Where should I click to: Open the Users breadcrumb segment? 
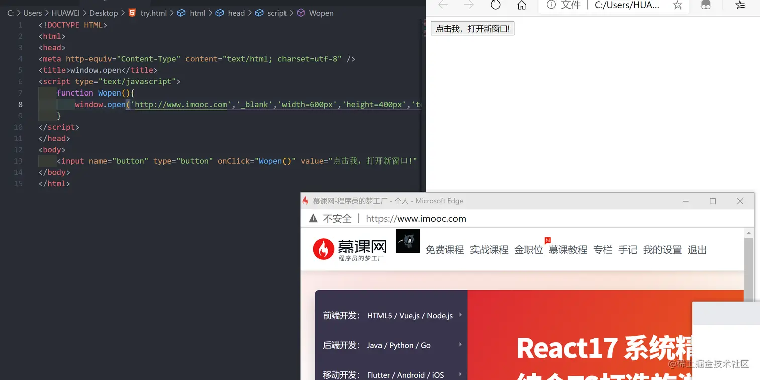tap(33, 13)
